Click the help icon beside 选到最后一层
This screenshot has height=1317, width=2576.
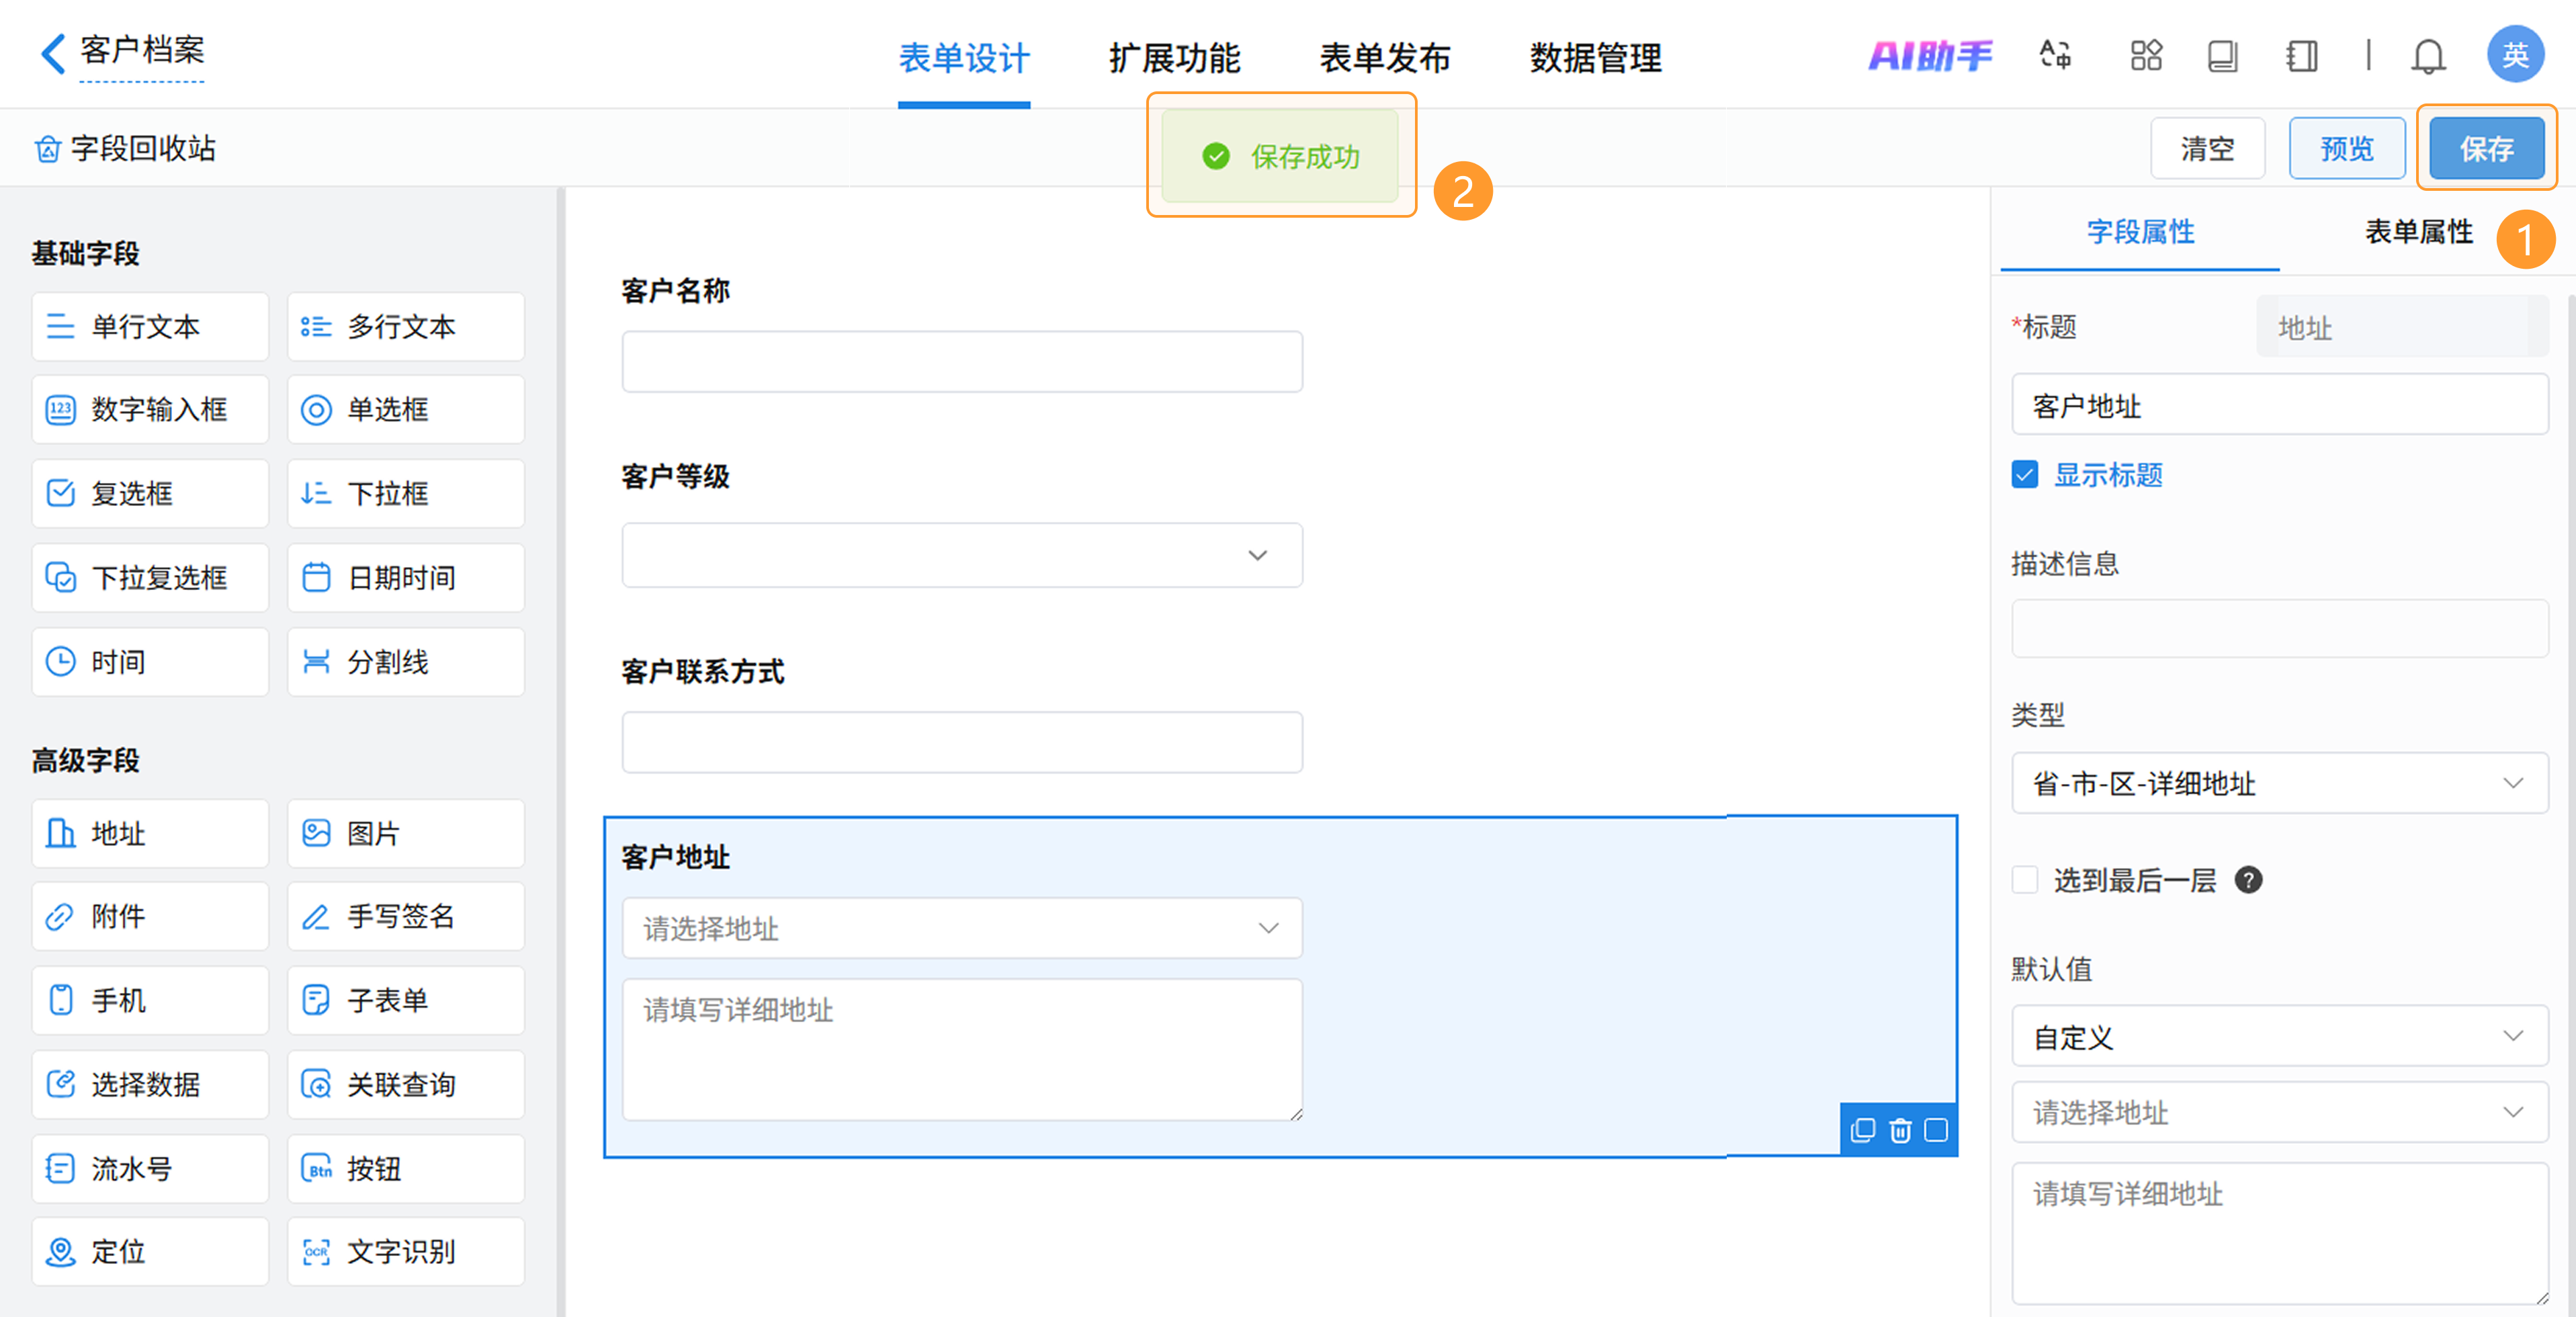(2248, 880)
